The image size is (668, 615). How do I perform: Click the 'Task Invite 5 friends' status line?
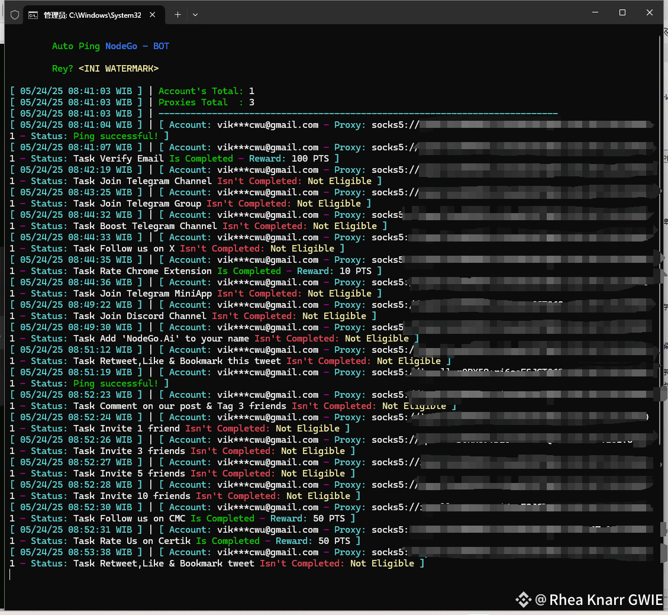pyautogui.click(x=182, y=474)
